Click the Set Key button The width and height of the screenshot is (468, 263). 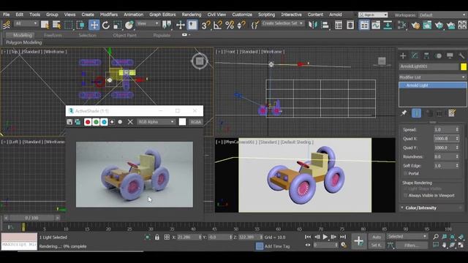[377, 245]
